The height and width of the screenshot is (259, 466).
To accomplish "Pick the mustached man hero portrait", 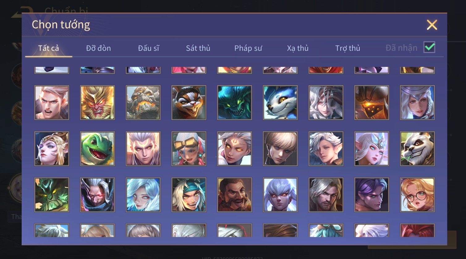I will pyautogui.click(x=235, y=194).
